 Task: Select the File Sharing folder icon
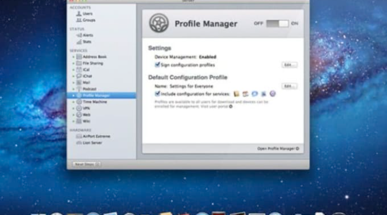pos(79,63)
